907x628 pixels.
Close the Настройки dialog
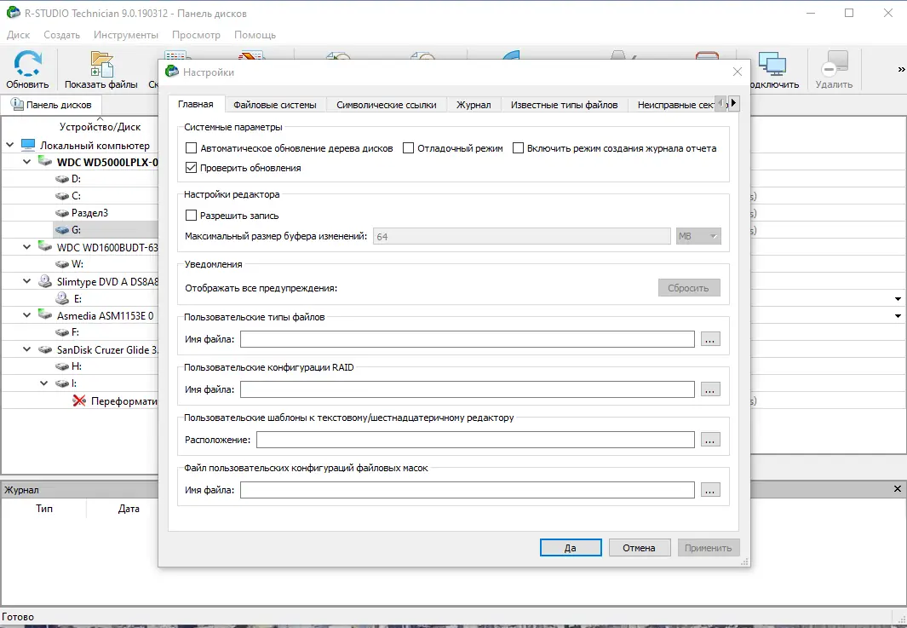point(737,72)
